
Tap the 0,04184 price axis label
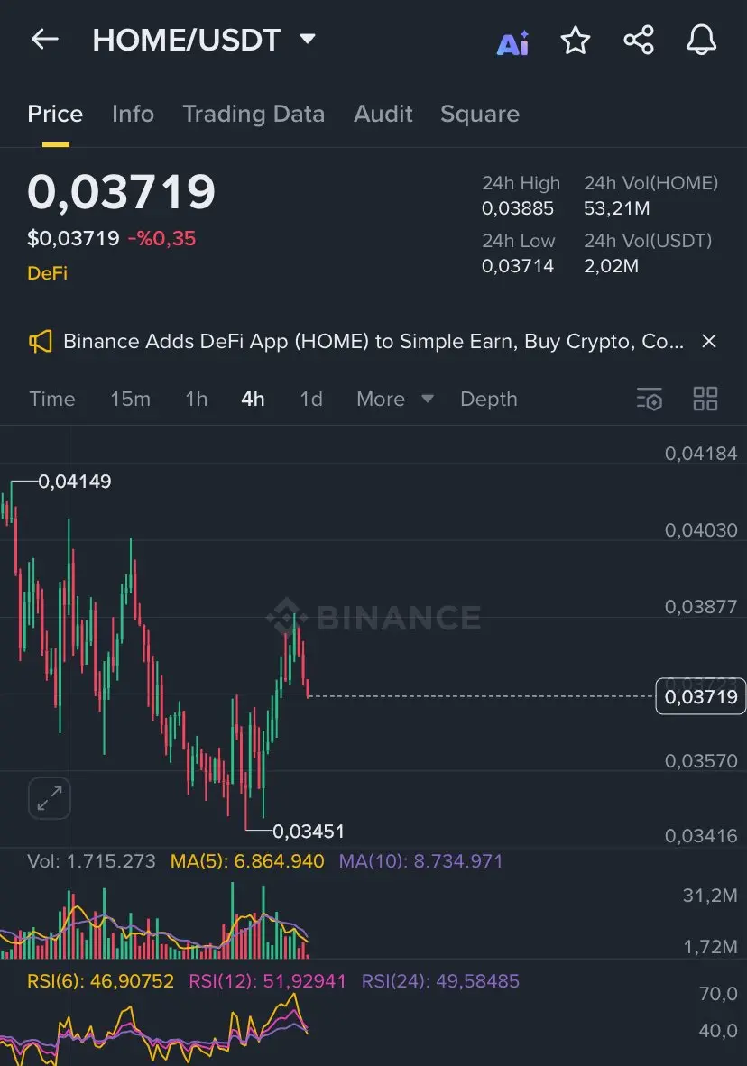(701, 454)
